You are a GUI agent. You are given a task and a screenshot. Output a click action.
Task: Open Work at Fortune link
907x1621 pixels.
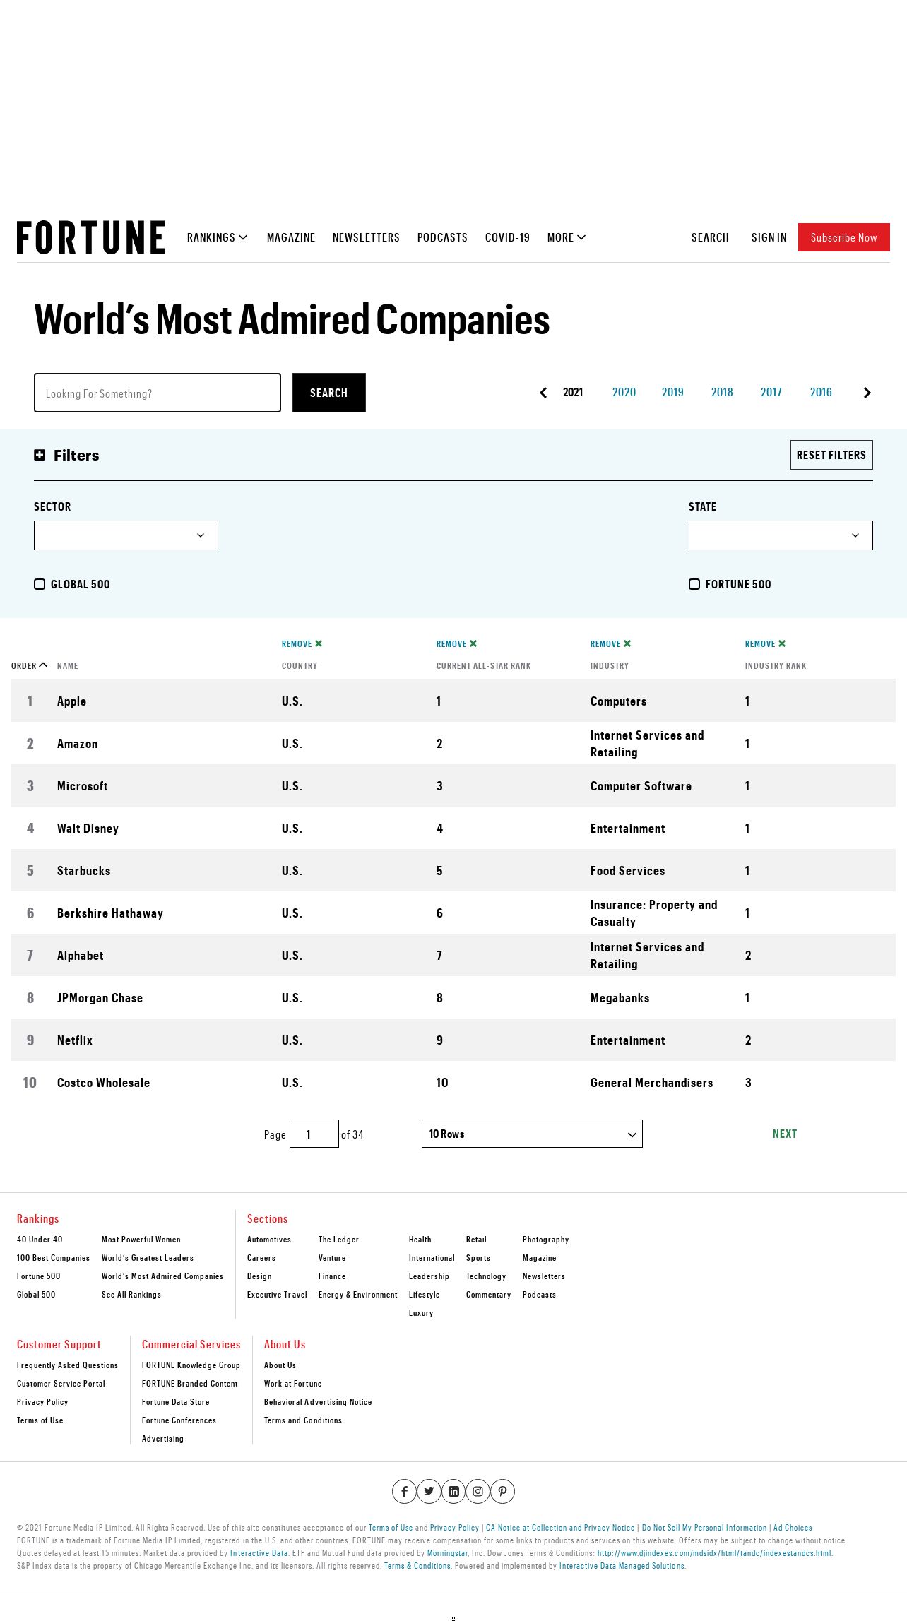coord(293,1384)
